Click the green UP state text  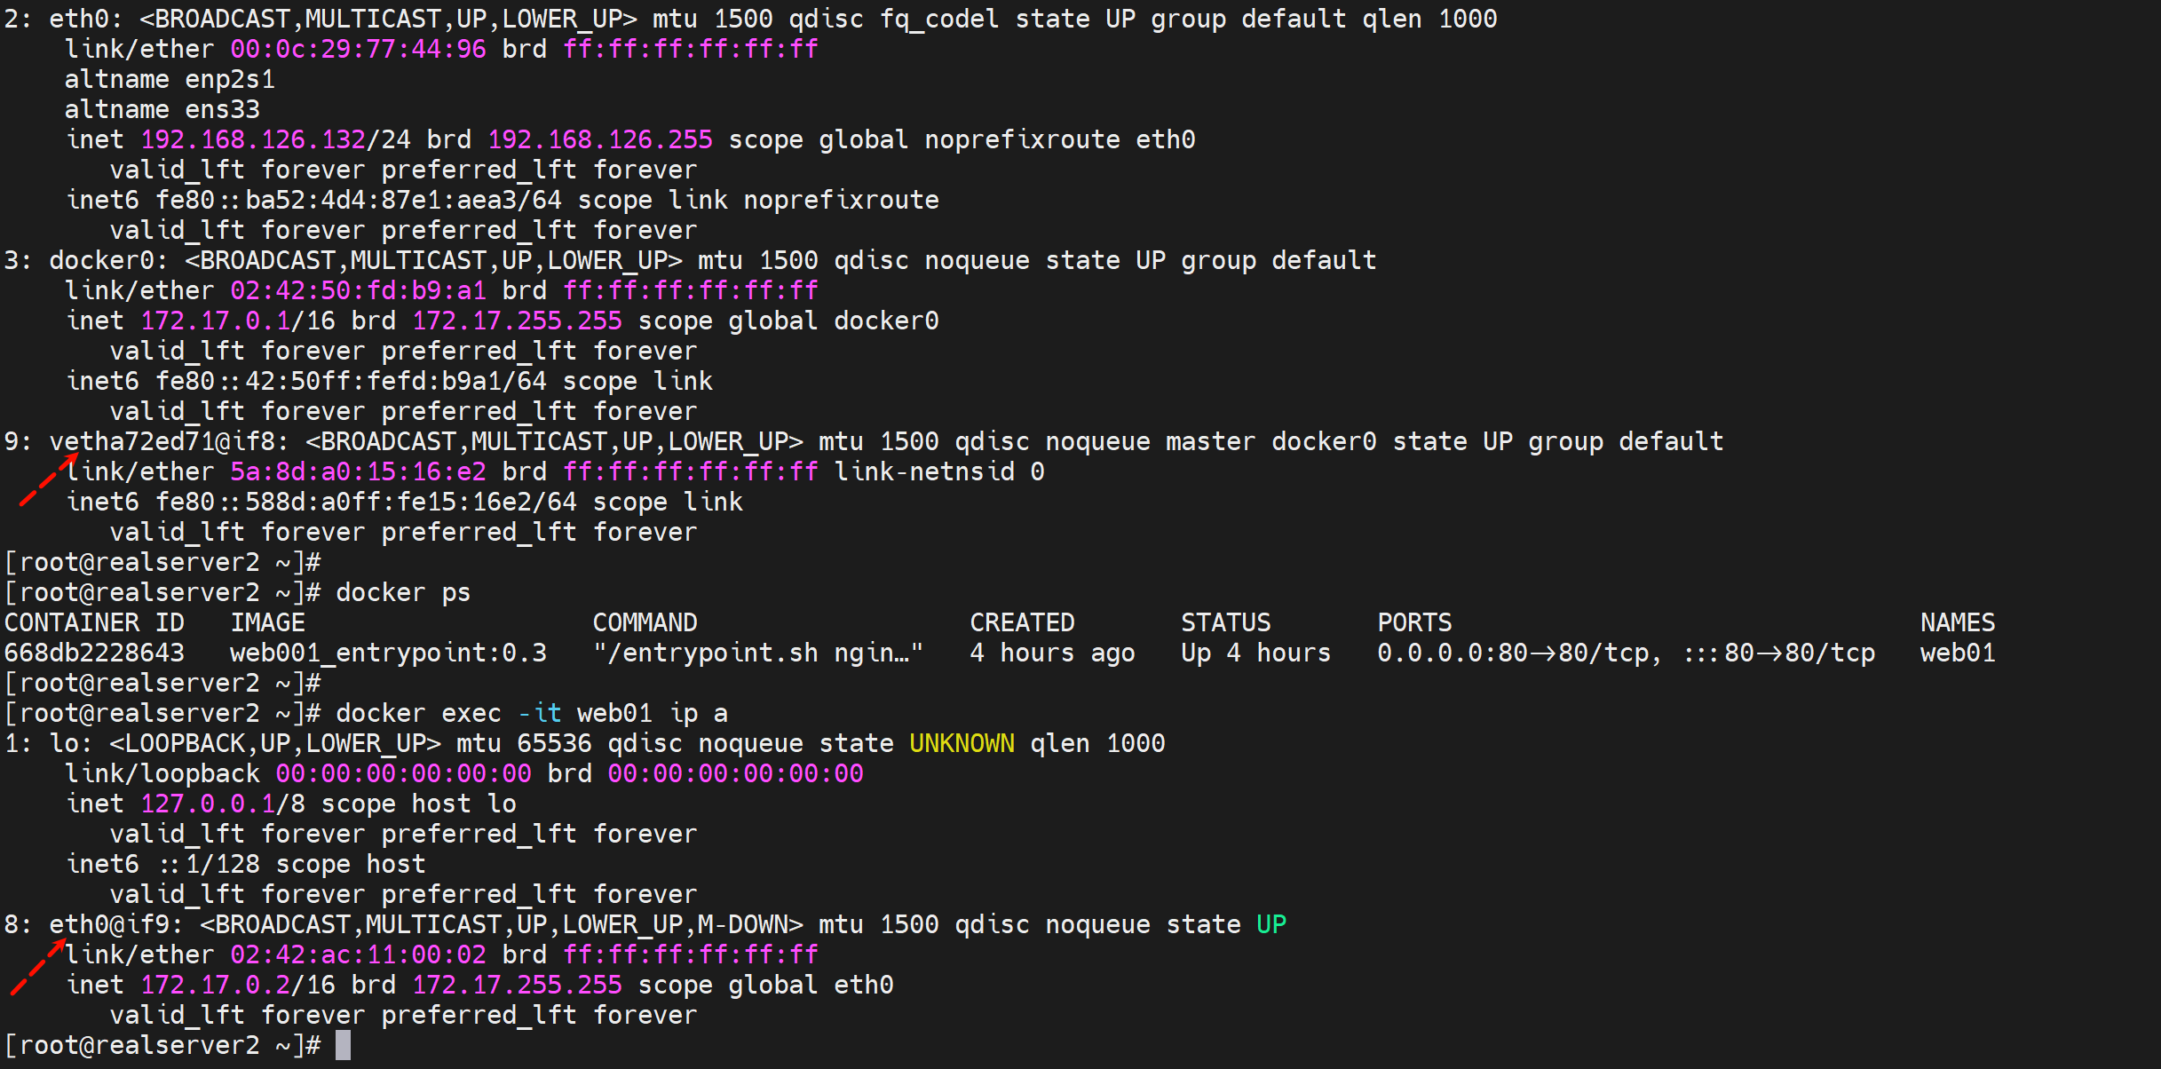tap(1270, 924)
